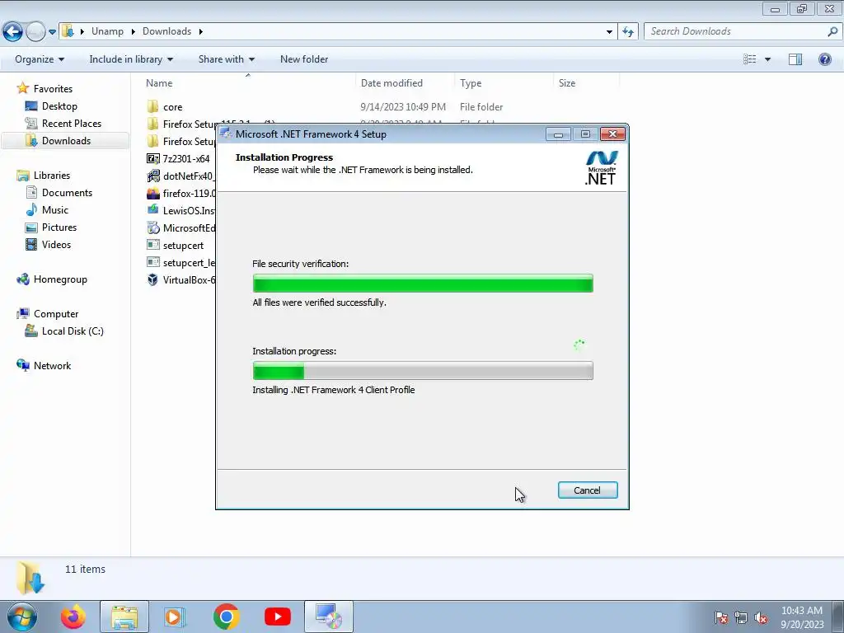Change the view using the view icon
Viewport: 844px width, 633px height.
coord(750,59)
